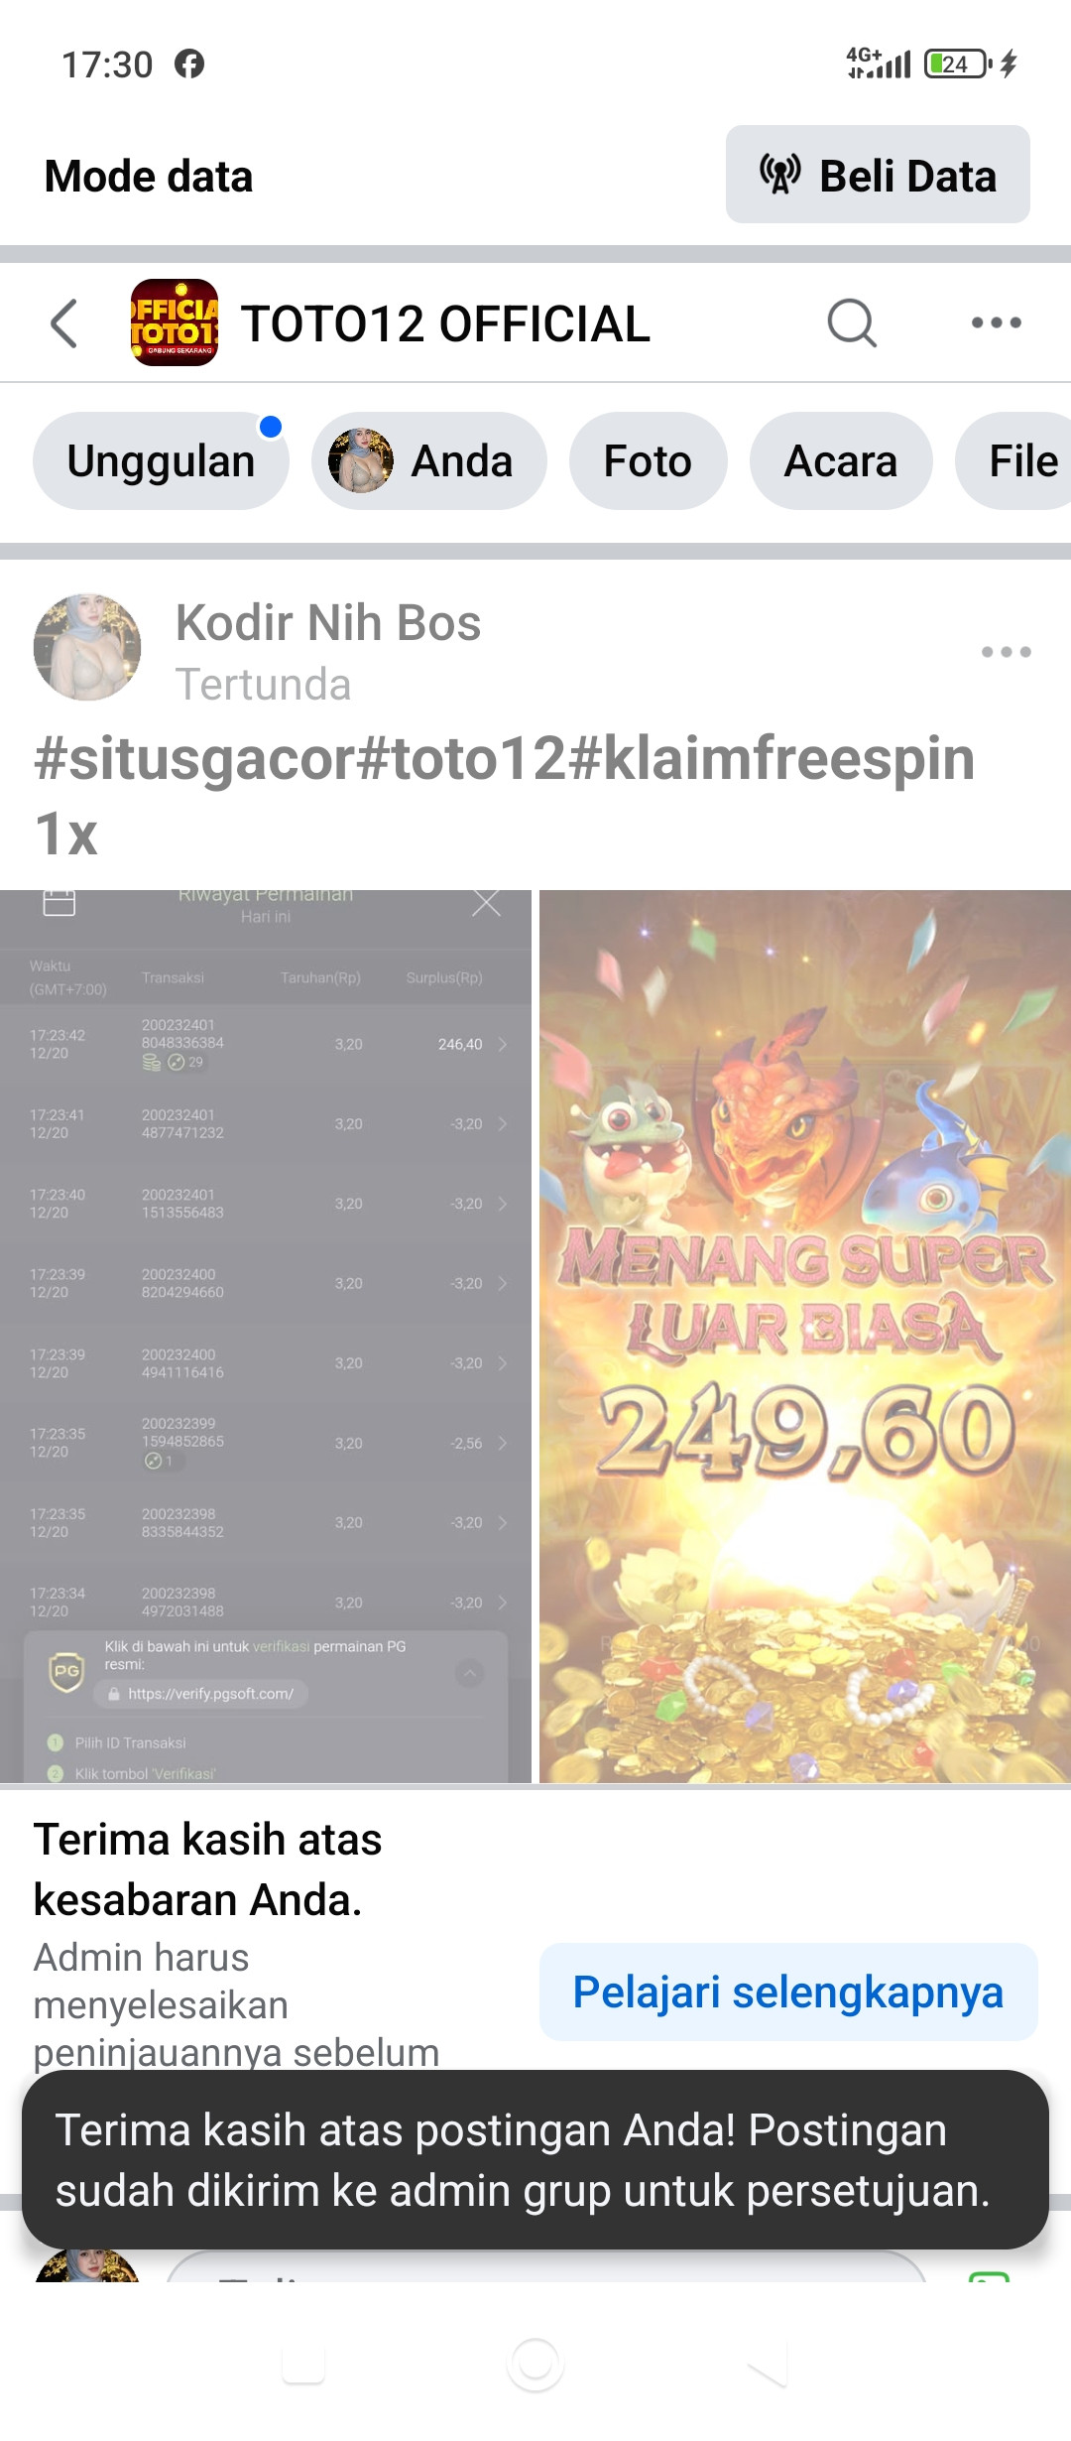Tap the Kodir Nih Bos author name

[x=328, y=623]
